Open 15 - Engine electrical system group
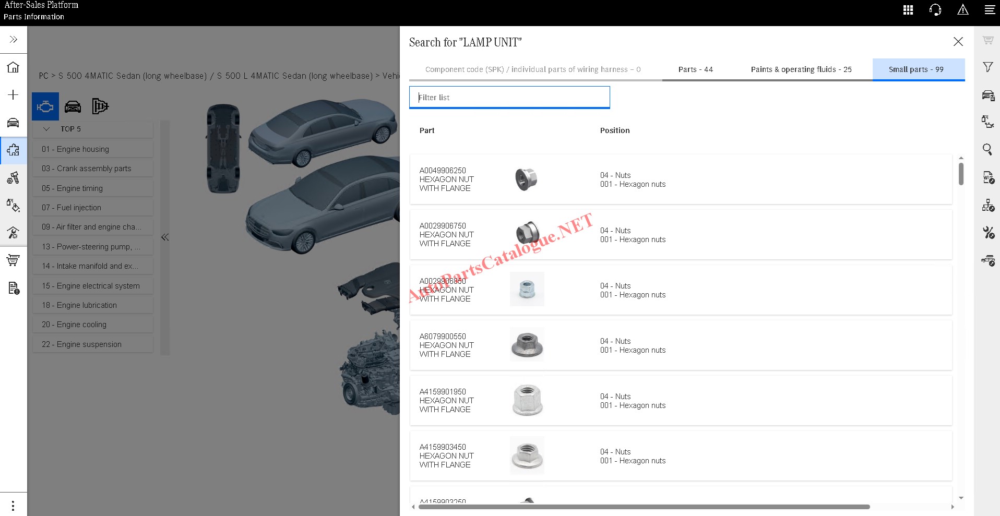Screen dimensions: 1000x516 91,286
